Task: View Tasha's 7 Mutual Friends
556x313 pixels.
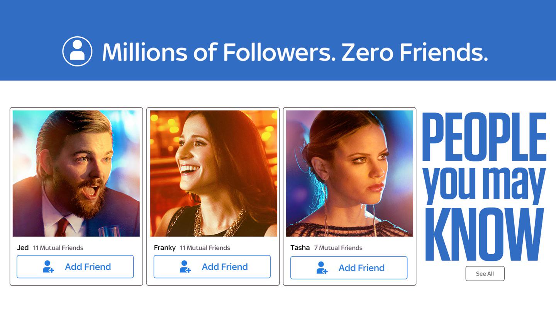Action: [338, 248]
